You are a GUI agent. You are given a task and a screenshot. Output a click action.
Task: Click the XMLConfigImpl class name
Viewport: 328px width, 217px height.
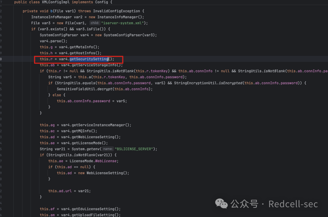[56, 2]
